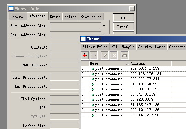Sort by the Address column header
The width and height of the screenshot is (186, 129).
coord(150,64)
